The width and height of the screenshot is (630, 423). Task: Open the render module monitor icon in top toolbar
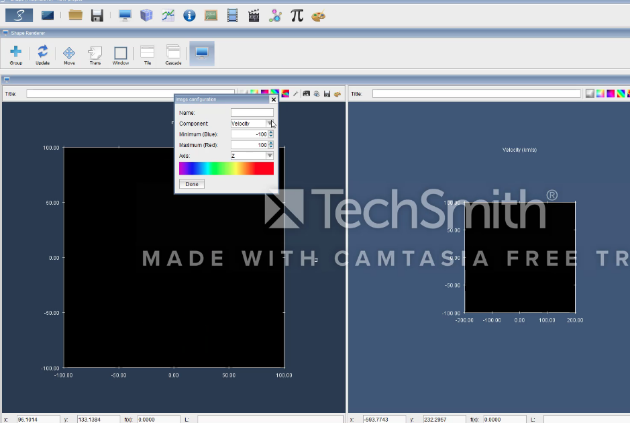pos(125,15)
